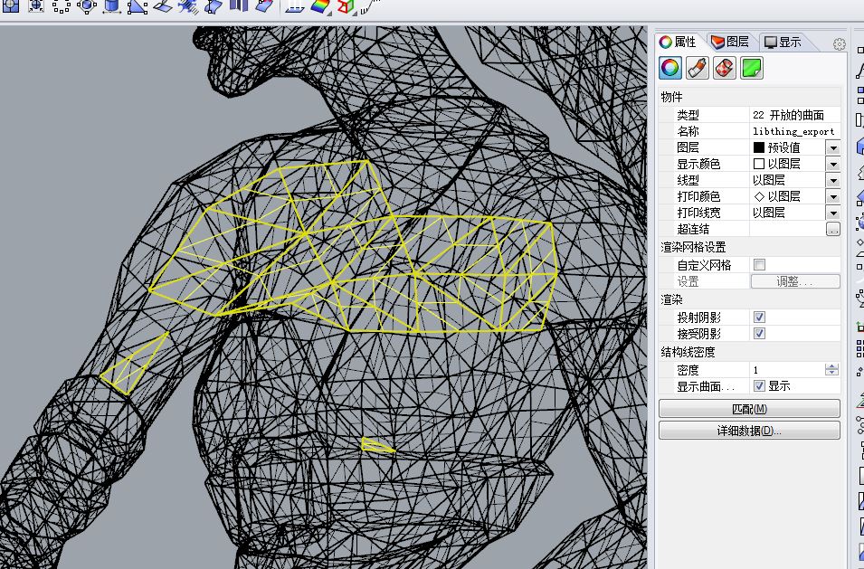Click the black layer color swatch
Image resolution: width=864 pixels, height=569 pixels.
760,147
